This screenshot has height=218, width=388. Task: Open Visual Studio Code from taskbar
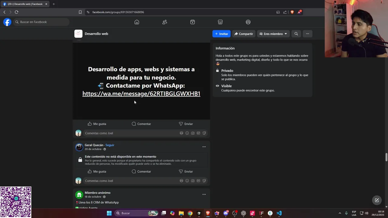[x=279, y=213]
